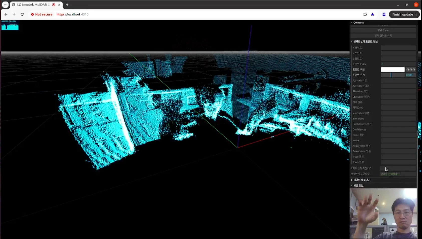Select the LG Innotek MLiDAR browser tab
This screenshot has height=239, width=422.
[36, 5]
